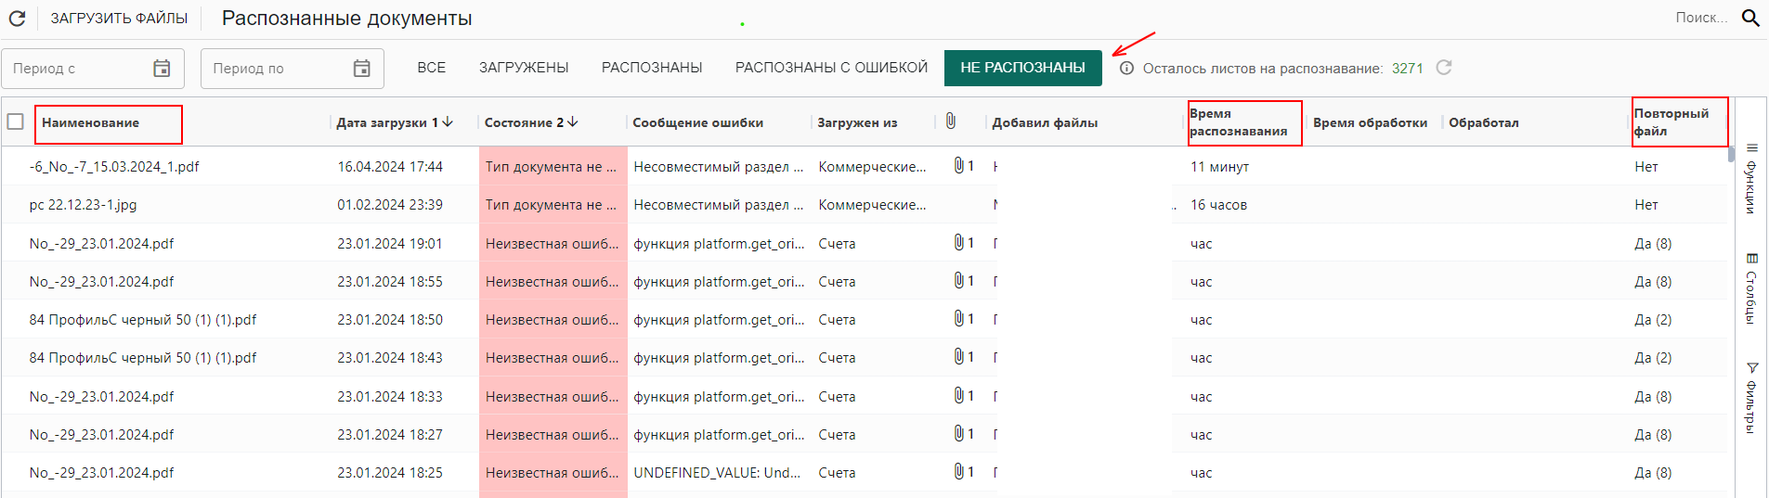Open calendar picker for Период с

click(x=162, y=68)
